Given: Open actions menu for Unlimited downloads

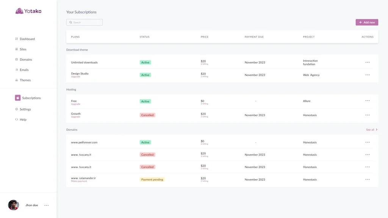Looking at the screenshot, I should coord(368,62).
